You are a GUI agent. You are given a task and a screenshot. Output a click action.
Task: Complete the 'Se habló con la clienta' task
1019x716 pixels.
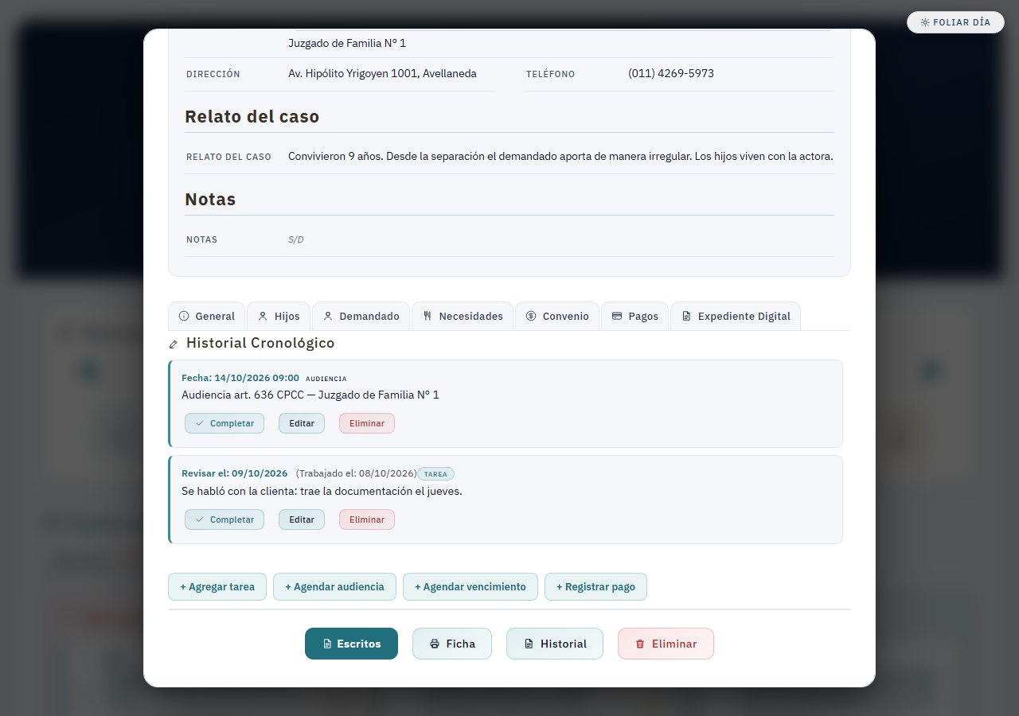[x=224, y=519]
